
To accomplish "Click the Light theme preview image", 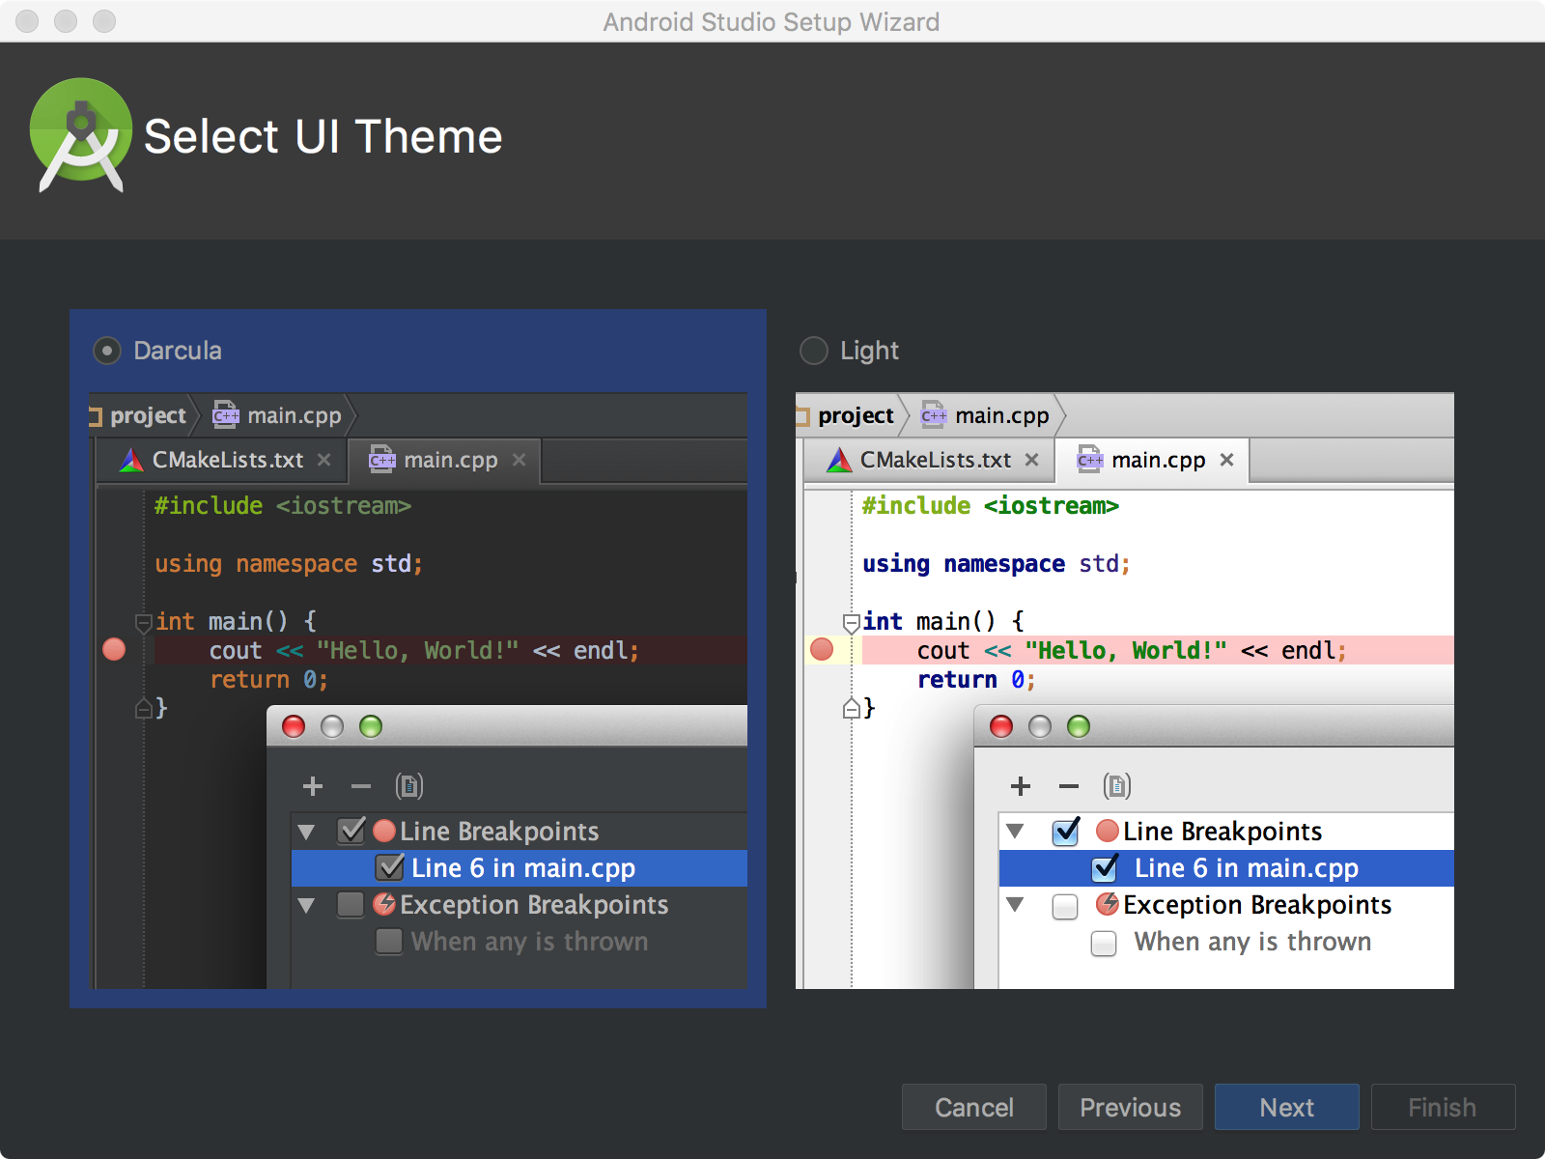I will (x=1125, y=690).
